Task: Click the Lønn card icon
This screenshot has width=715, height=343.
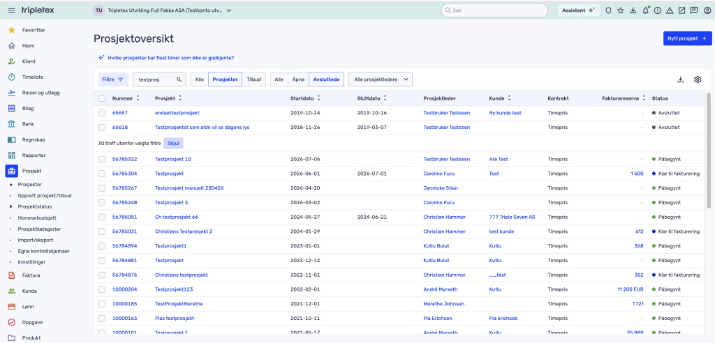Action: point(12,307)
